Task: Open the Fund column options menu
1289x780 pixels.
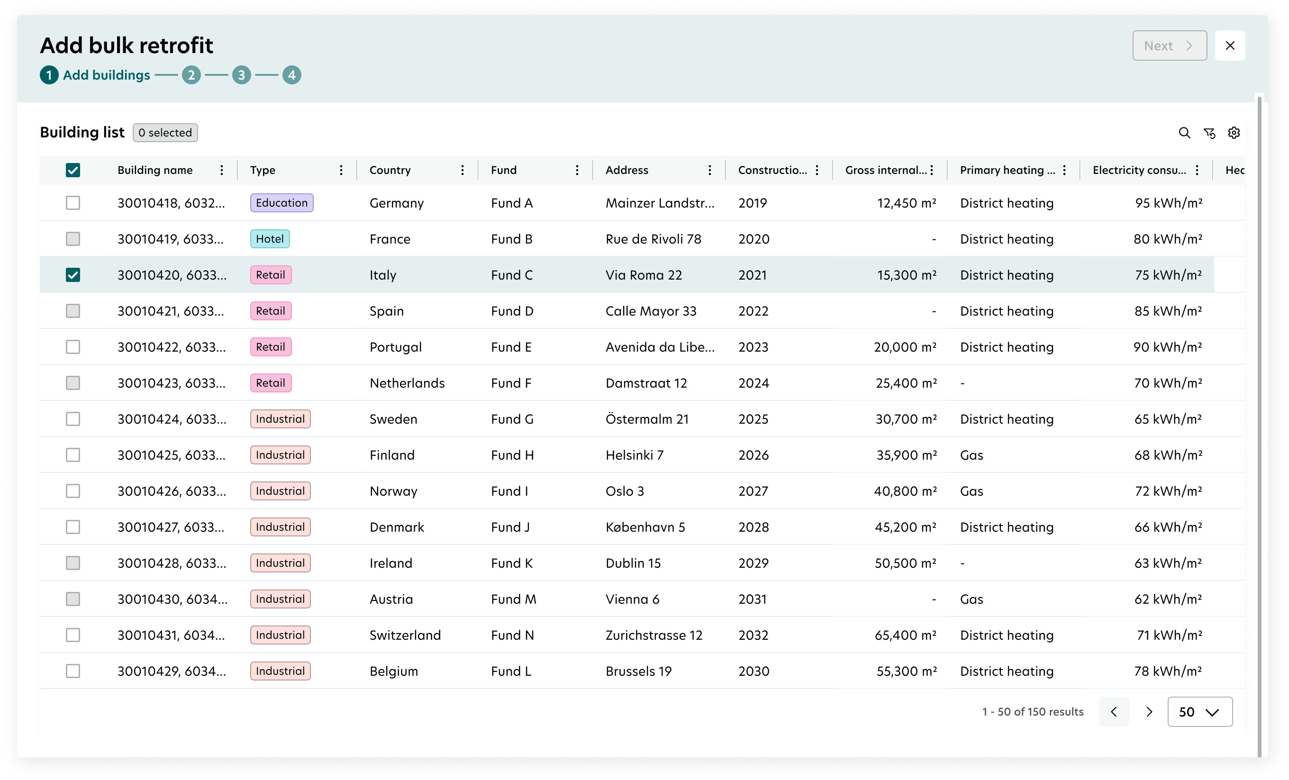Action: (577, 170)
